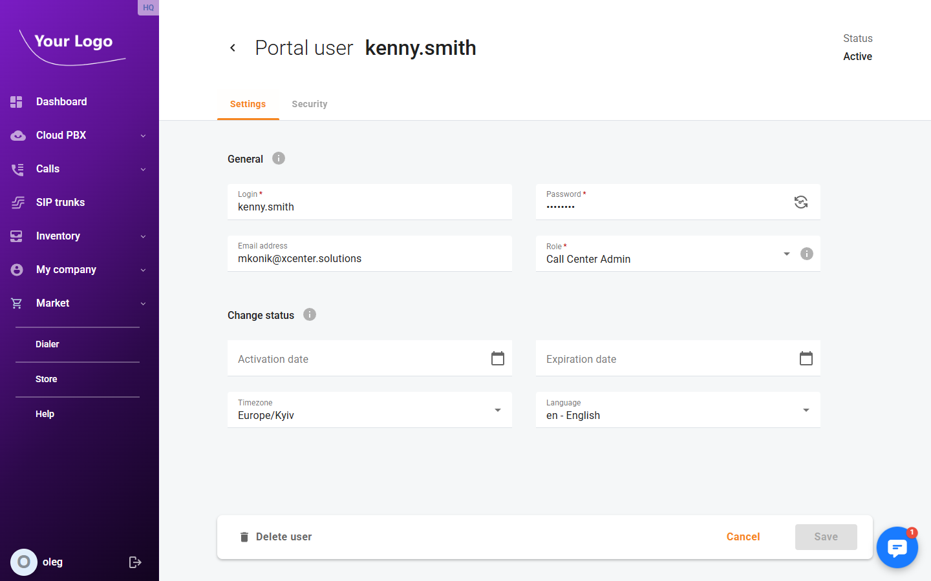Click Delete user
The height and width of the screenshot is (581, 931).
(x=276, y=536)
